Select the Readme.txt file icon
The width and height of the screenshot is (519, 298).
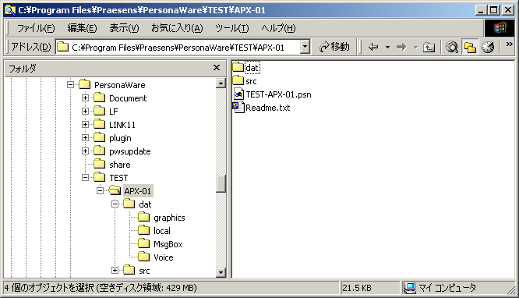pos(238,108)
